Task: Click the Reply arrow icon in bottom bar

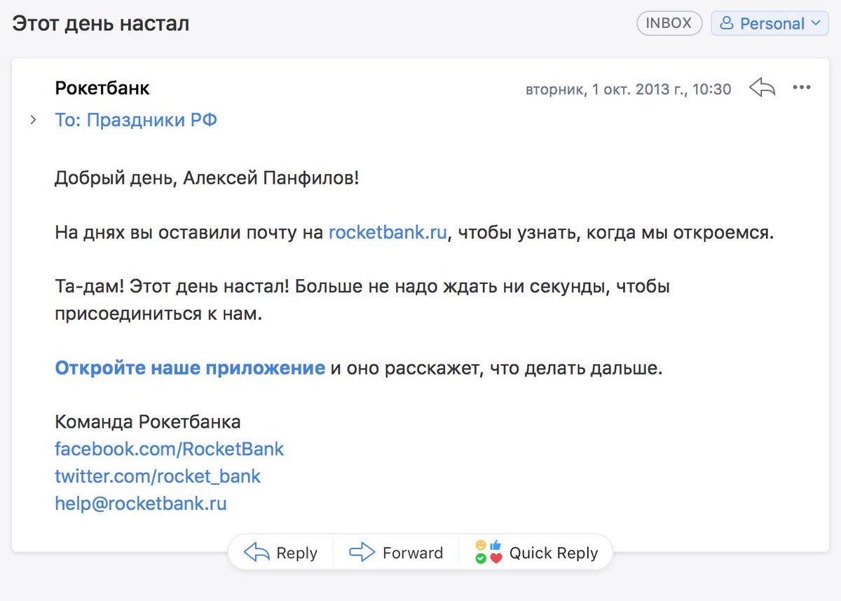Action: 257,553
